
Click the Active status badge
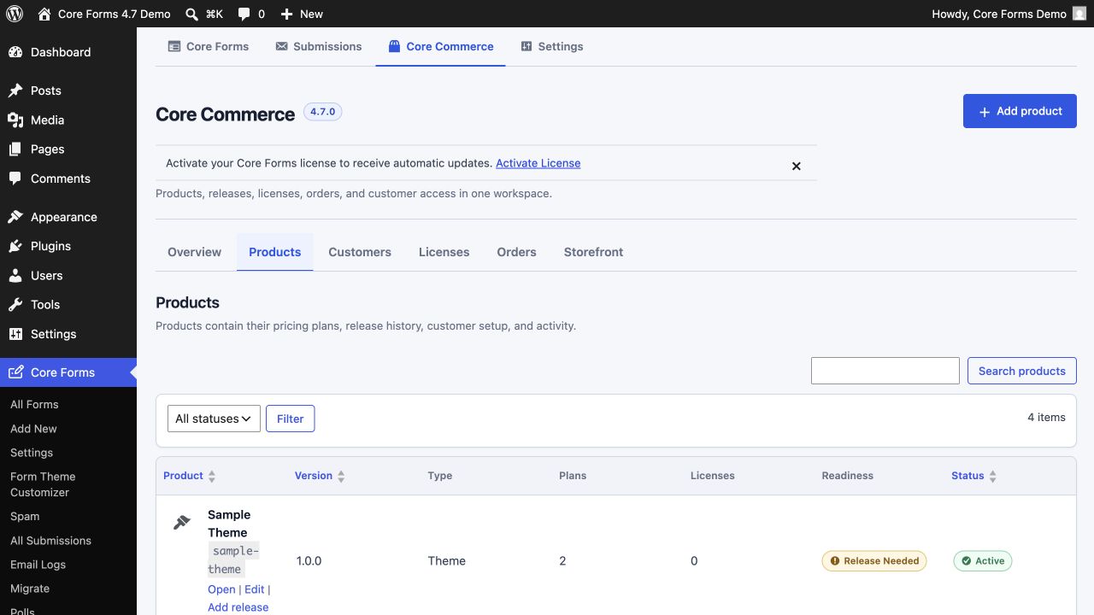[983, 561]
